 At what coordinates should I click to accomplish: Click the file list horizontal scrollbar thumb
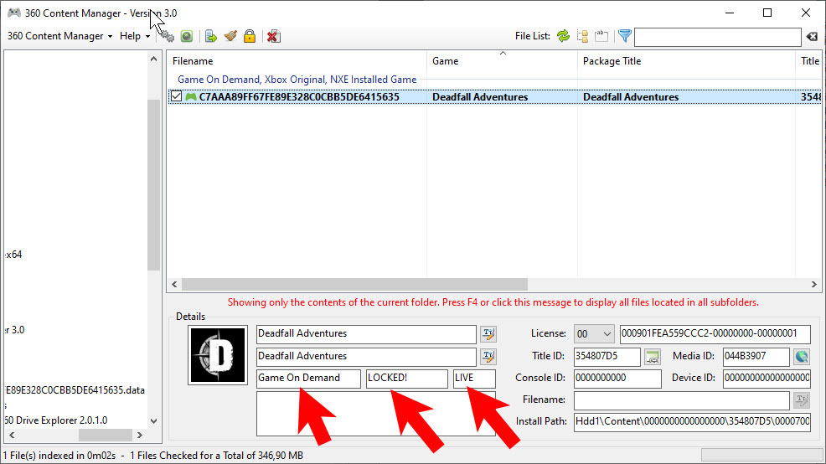(354, 285)
